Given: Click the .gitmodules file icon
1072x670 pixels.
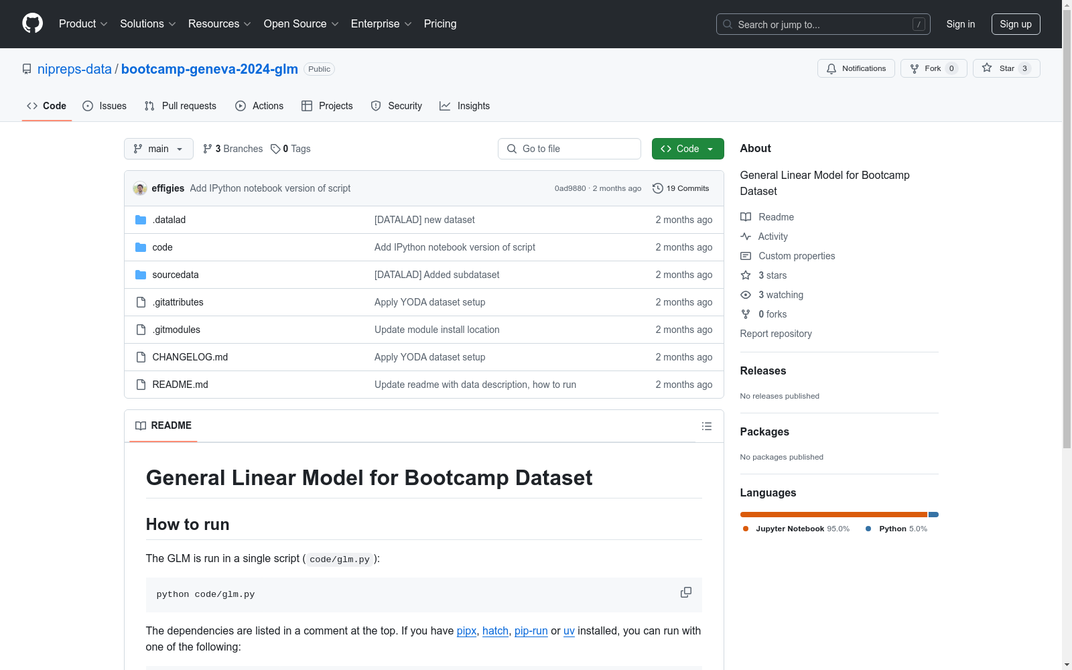Looking at the screenshot, I should point(141,330).
